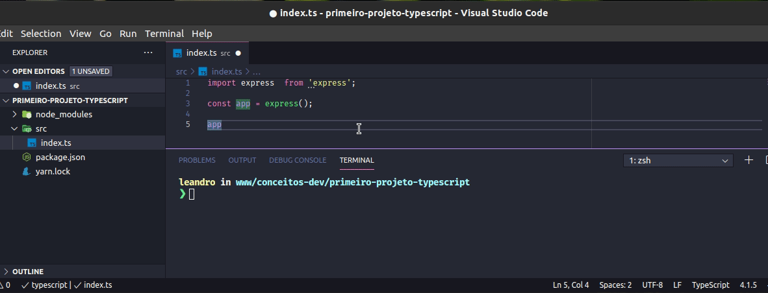768x293 pixels.
Task: Click the 'express' string on line 1
Action: (x=330, y=83)
